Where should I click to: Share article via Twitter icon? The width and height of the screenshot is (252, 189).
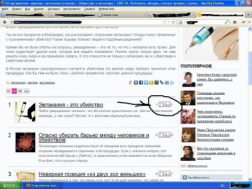[146, 83]
